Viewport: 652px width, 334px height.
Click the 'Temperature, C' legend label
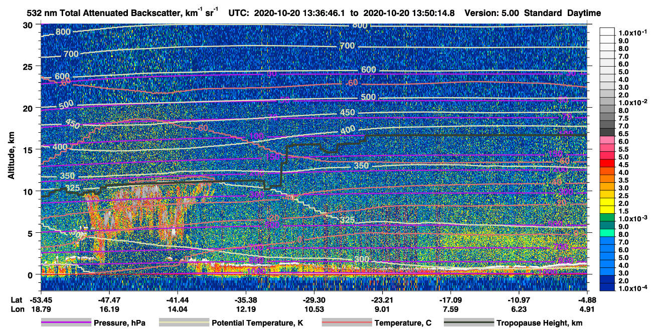coord(403,323)
